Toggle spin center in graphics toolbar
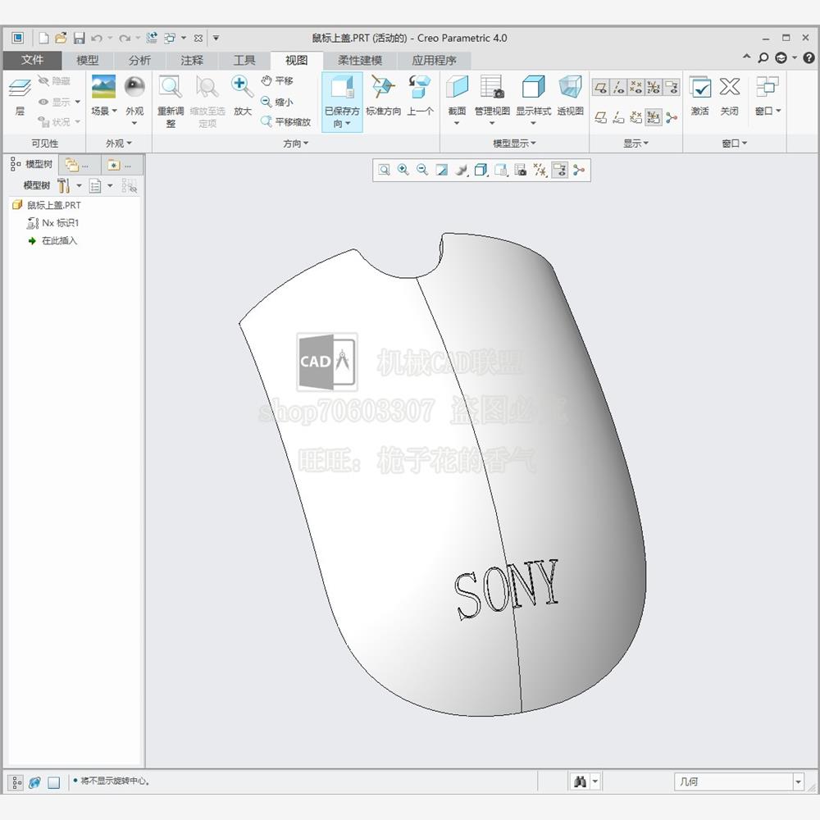This screenshot has width=820, height=820. click(579, 170)
